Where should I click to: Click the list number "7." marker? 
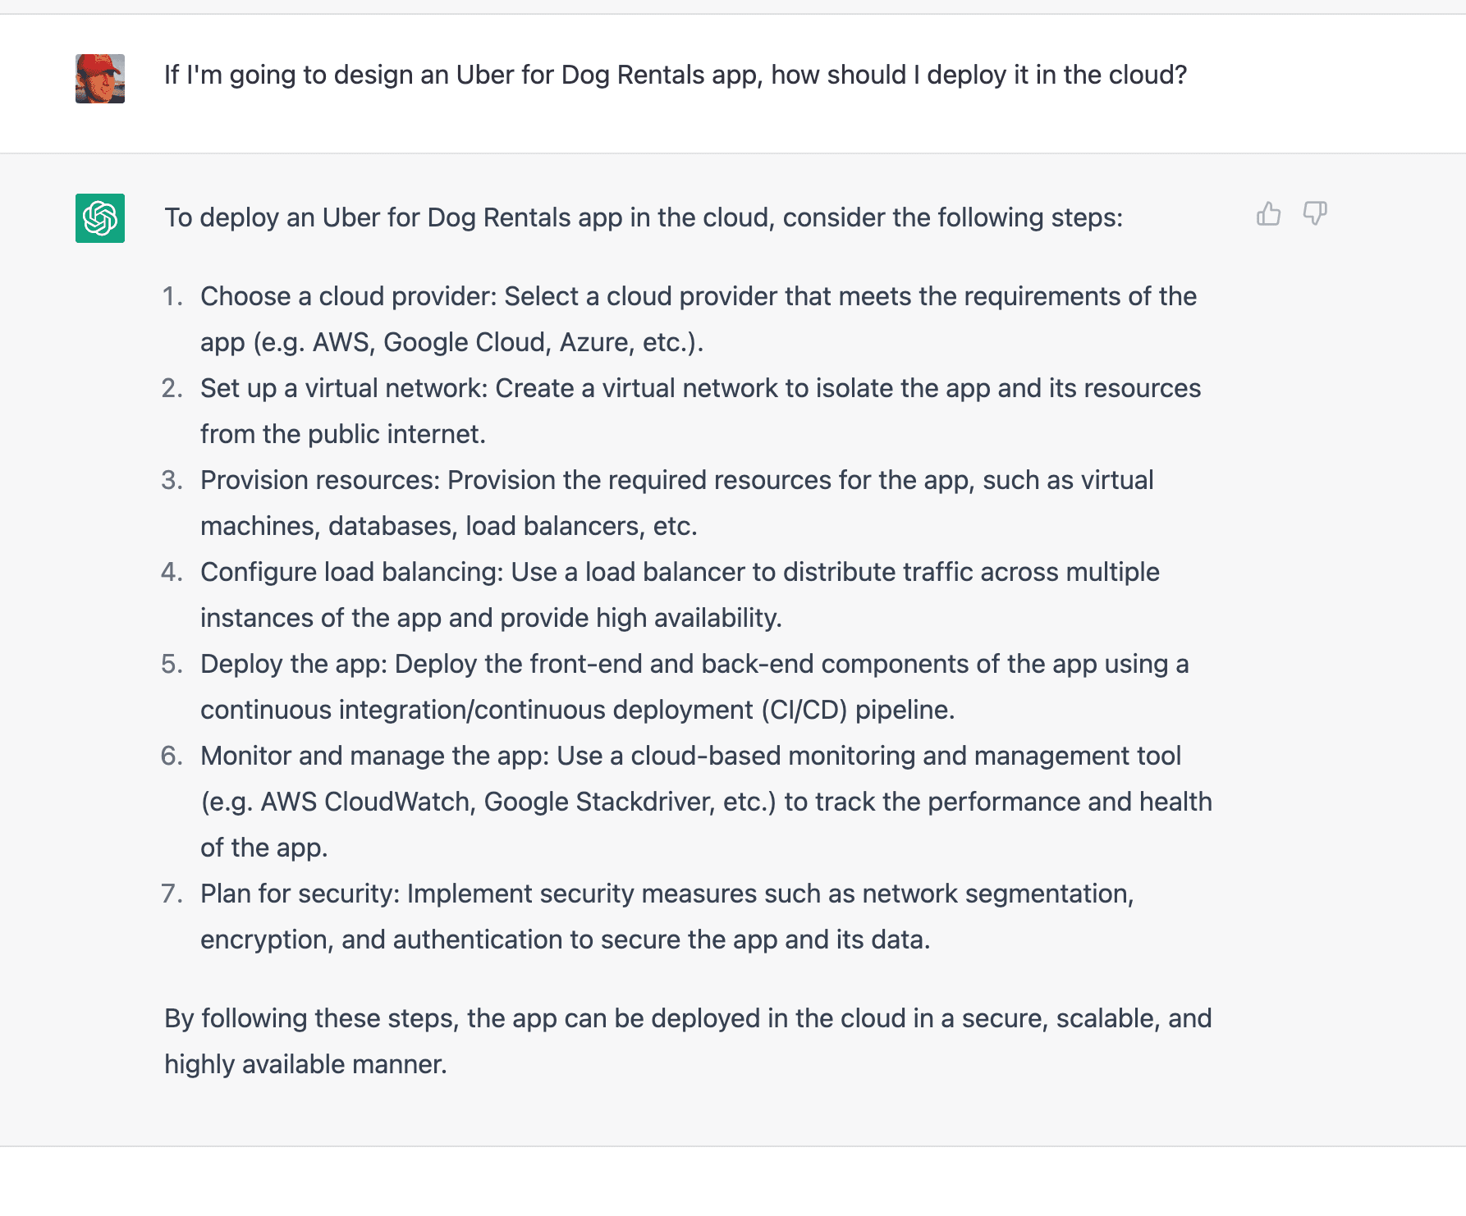[x=172, y=894]
